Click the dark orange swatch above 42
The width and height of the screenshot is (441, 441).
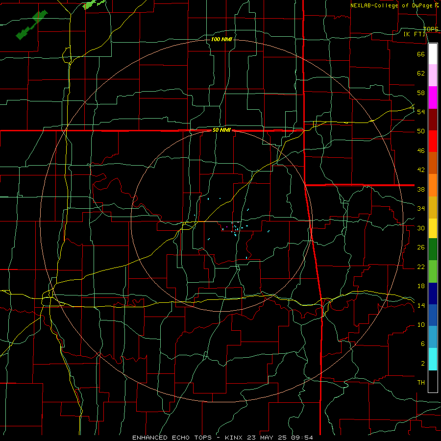pos(433,163)
